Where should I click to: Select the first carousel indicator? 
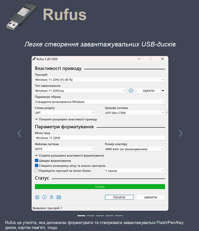click(x=81, y=216)
